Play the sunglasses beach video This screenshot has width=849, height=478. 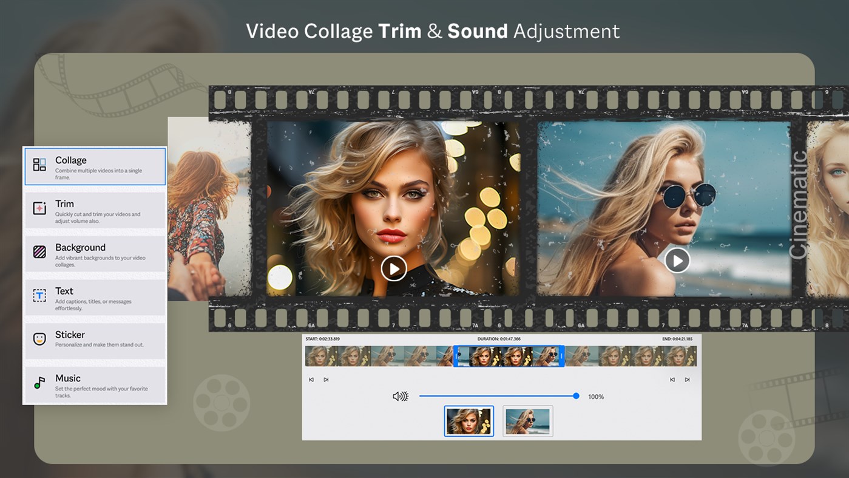click(x=676, y=261)
